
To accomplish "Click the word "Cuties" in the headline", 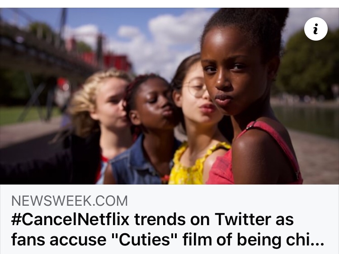I will (x=145, y=239).
